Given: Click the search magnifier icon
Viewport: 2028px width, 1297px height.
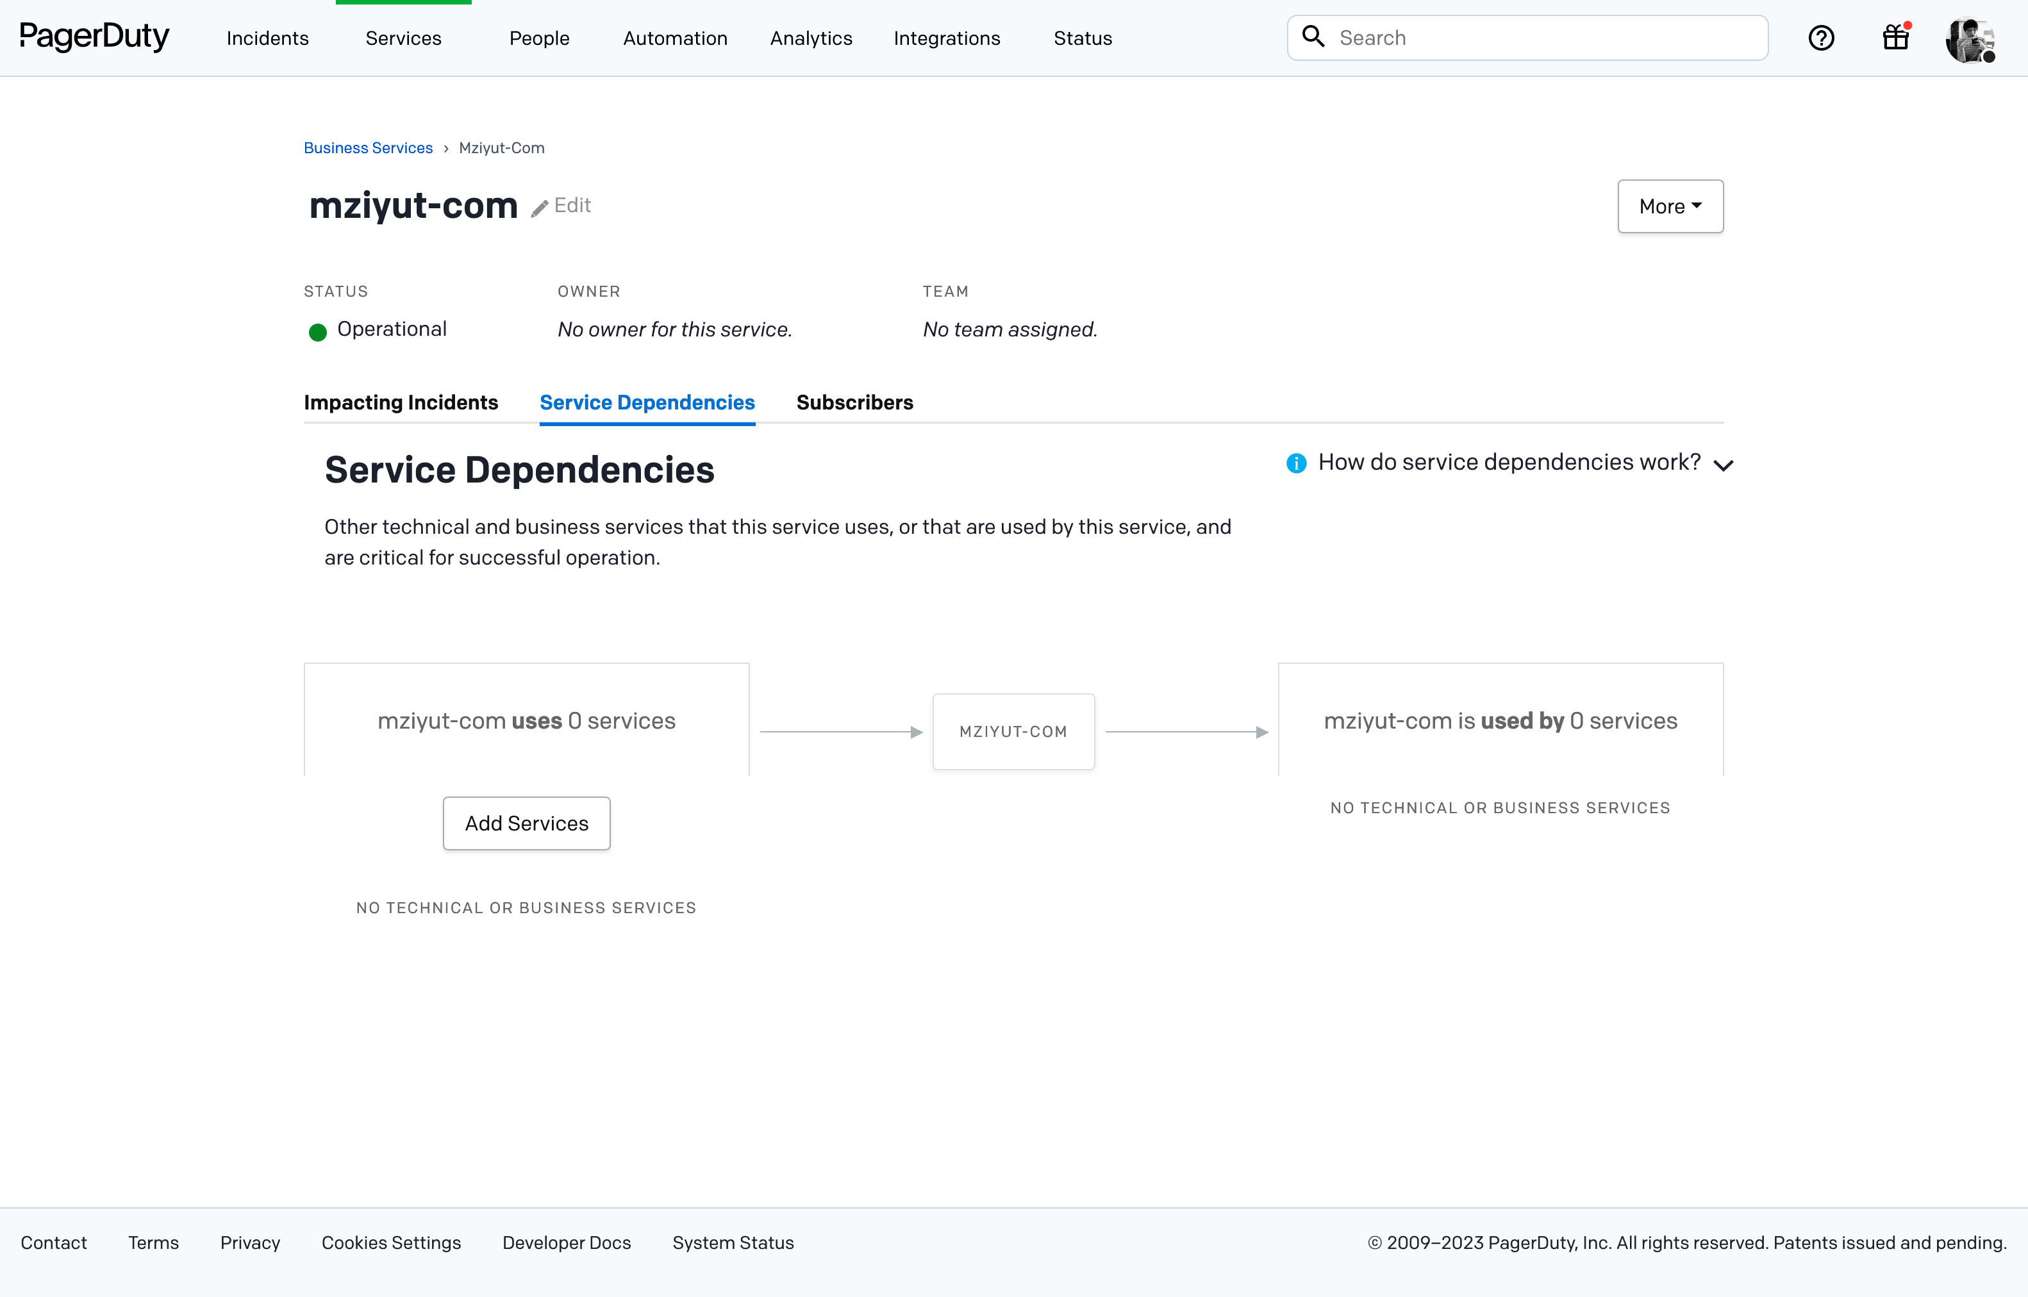Looking at the screenshot, I should (x=1313, y=37).
